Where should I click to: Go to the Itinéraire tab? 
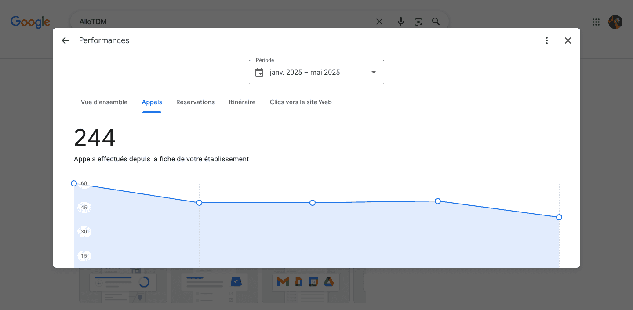[x=242, y=102]
